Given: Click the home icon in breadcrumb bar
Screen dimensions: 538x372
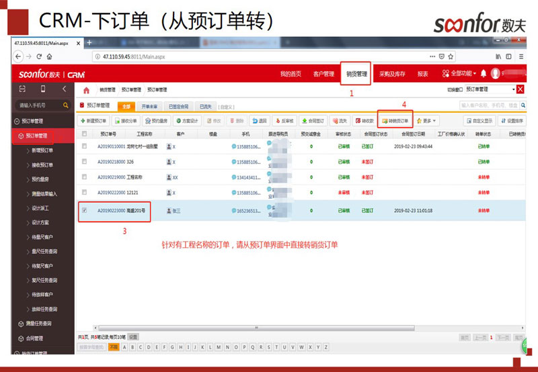Looking at the screenshot, I should 86,89.
